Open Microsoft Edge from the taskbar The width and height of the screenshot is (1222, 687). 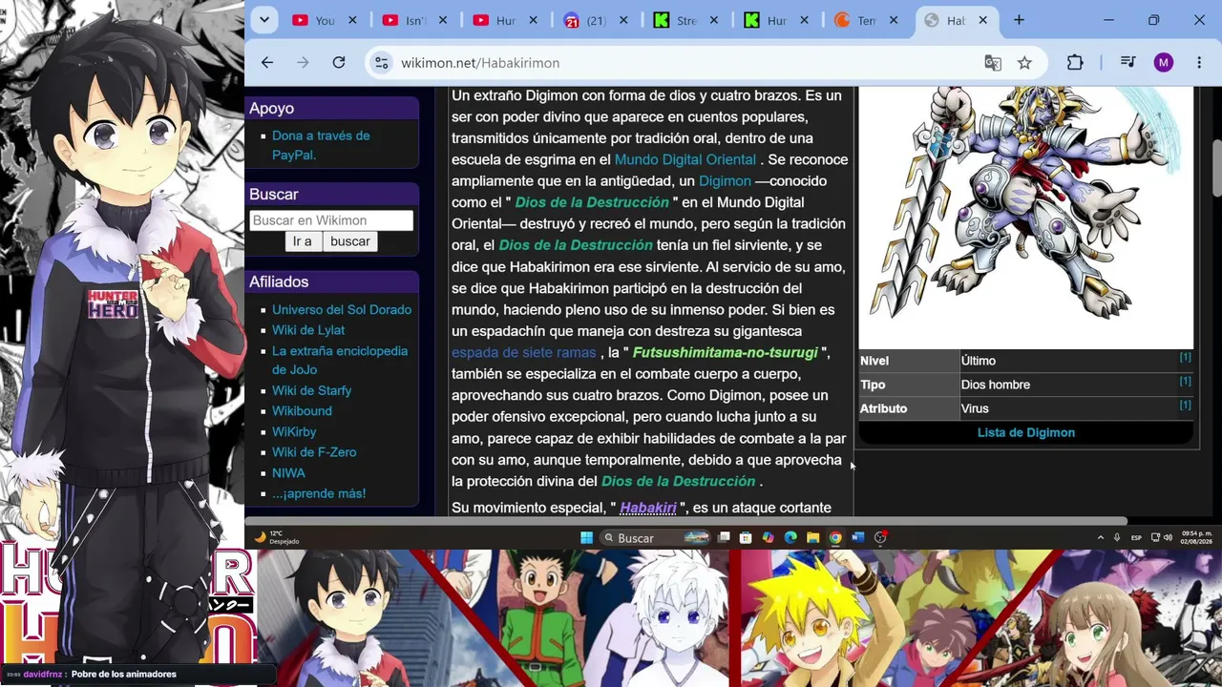pos(790,537)
